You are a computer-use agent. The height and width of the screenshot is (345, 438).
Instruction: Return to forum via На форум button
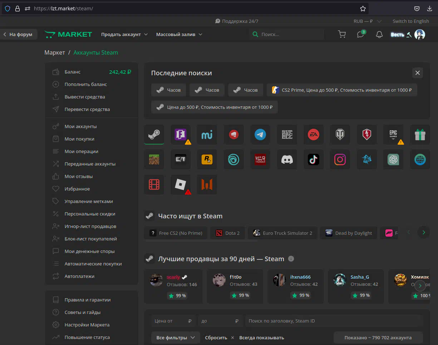tap(18, 34)
